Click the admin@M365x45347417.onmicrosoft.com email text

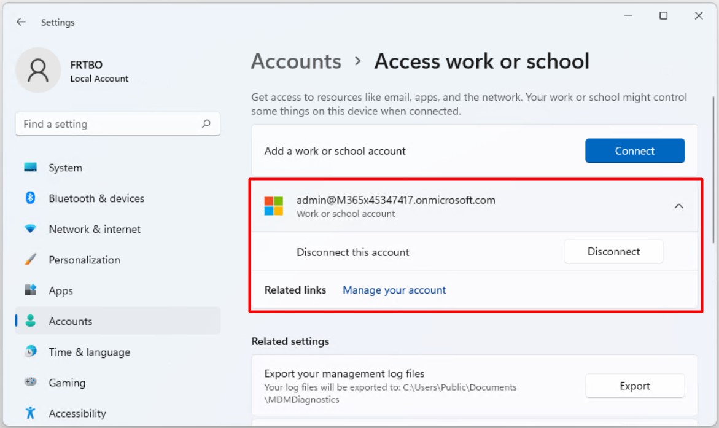pyautogui.click(x=395, y=200)
